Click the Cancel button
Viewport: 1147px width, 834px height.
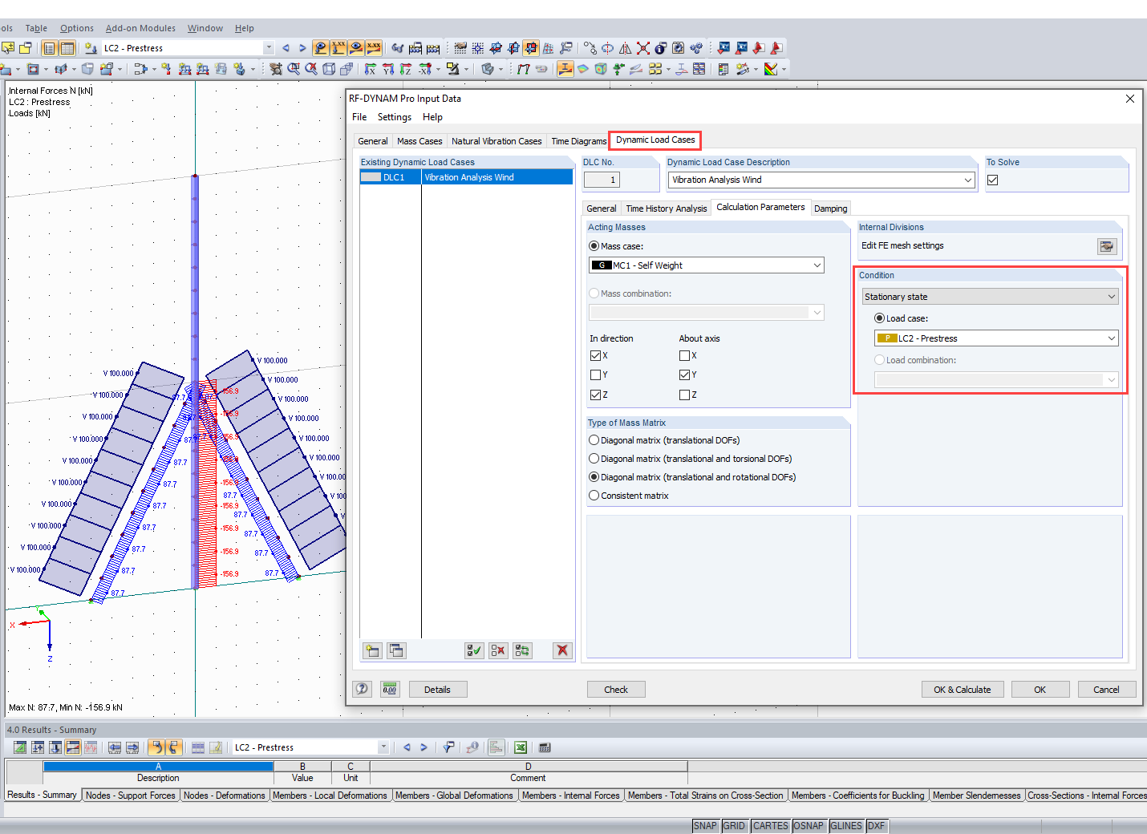tap(1106, 690)
